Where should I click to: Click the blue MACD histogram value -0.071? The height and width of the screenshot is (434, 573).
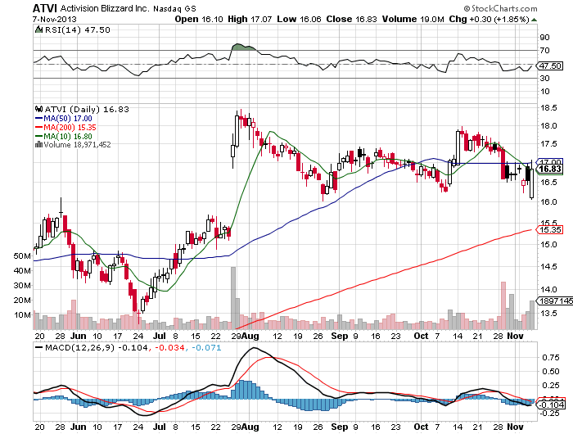206,347
